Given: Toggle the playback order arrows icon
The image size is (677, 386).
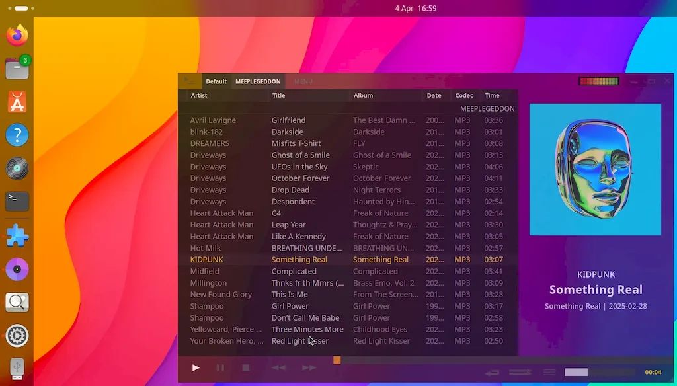Looking at the screenshot, I should (x=520, y=372).
